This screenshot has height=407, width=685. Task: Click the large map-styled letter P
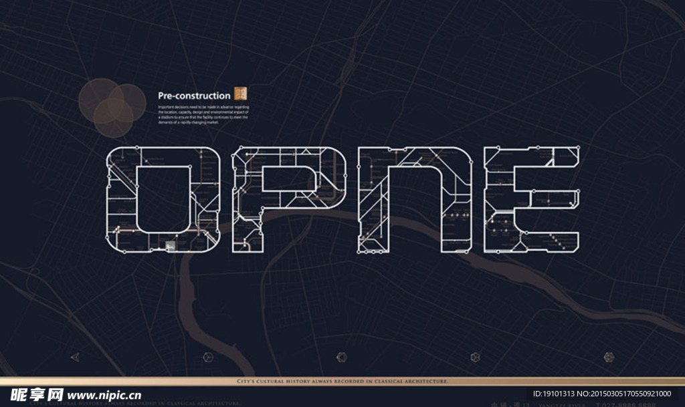point(289,199)
